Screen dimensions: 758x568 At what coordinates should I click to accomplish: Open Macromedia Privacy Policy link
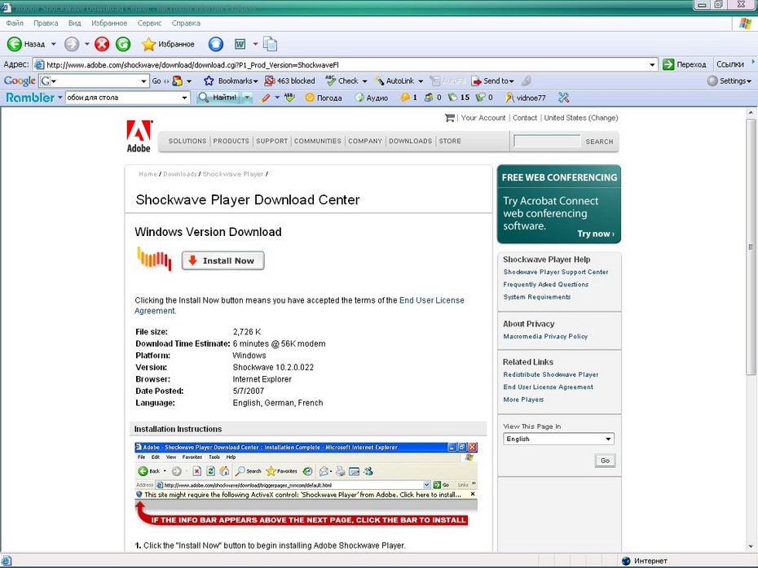[x=545, y=336]
